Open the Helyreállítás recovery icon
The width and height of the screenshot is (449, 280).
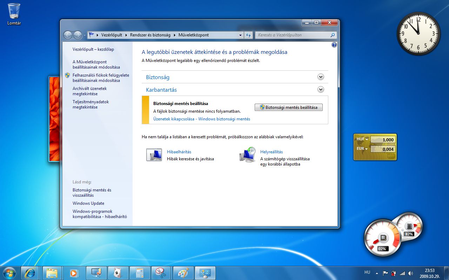[247, 155]
